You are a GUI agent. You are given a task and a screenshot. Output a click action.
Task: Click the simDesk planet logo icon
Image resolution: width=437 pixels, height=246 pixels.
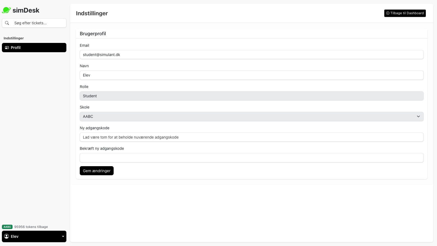click(6, 10)
